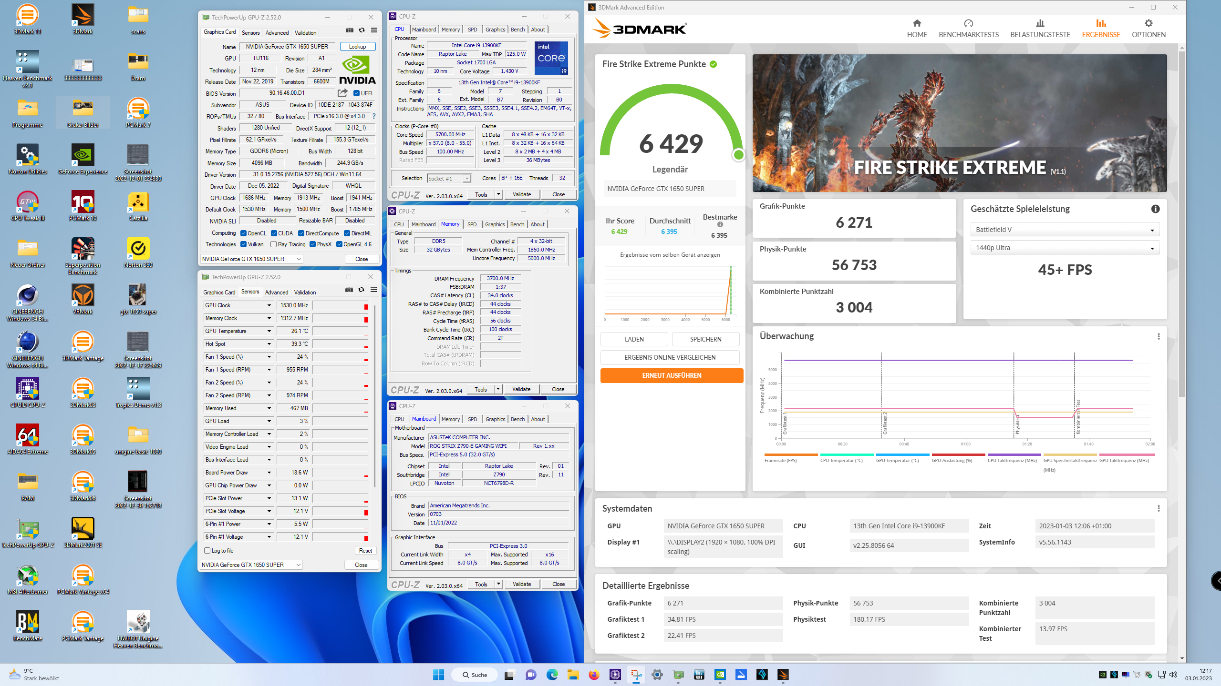
Task: Open three-dot menu of Überwachung panel
Action: tap(1159, 336)
